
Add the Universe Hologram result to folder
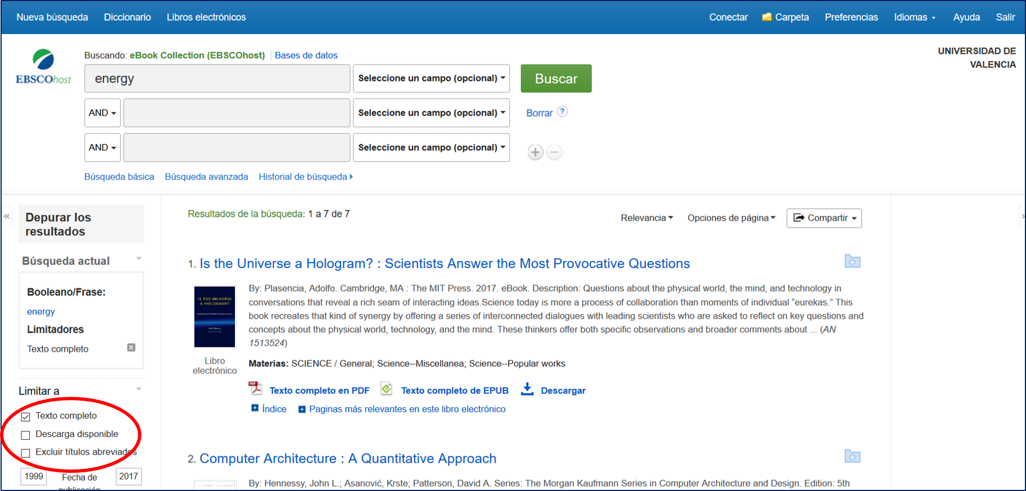[x=853, y=261]
